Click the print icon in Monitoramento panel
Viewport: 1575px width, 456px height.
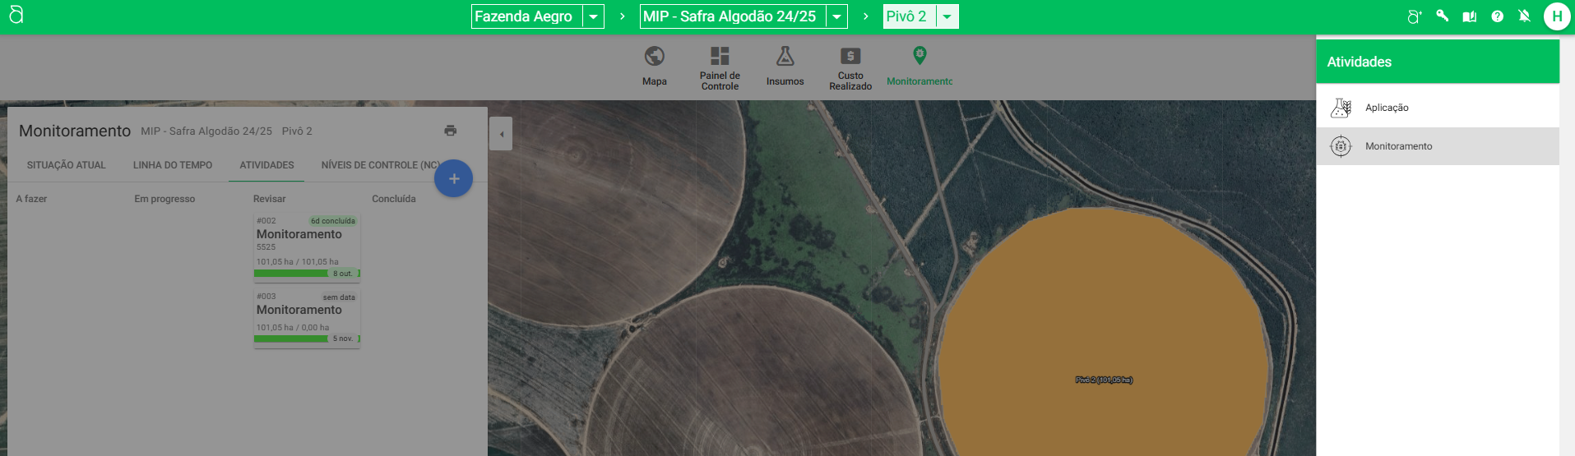[x=450, y=131]
